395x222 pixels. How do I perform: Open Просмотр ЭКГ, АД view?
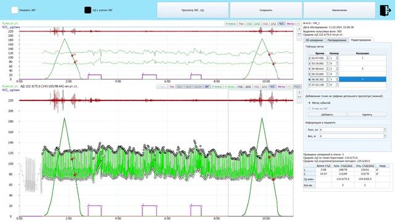pyautogui.click(x=193, y=10)
